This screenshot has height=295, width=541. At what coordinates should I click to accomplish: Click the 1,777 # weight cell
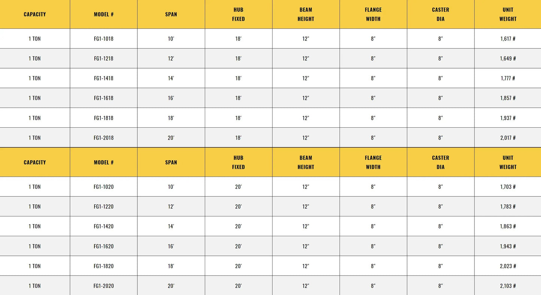pyautogui.click(x=508, y=78)
